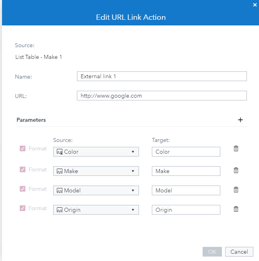Expand the Origin source dropdown
259x261 pixels.
(96, 210)
